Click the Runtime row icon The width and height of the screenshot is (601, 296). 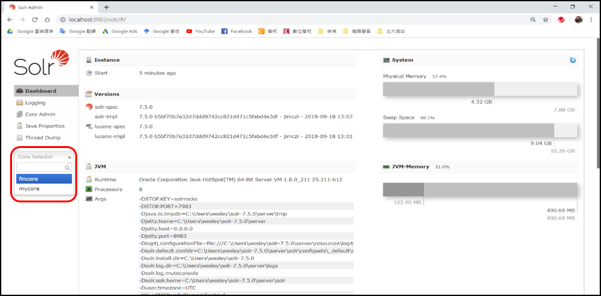(89, 180)
